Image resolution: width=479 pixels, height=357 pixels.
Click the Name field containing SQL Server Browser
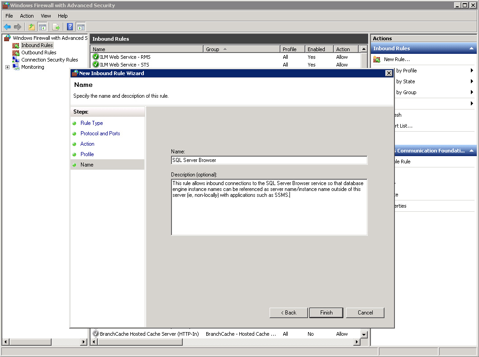click(x=269, y=160)
